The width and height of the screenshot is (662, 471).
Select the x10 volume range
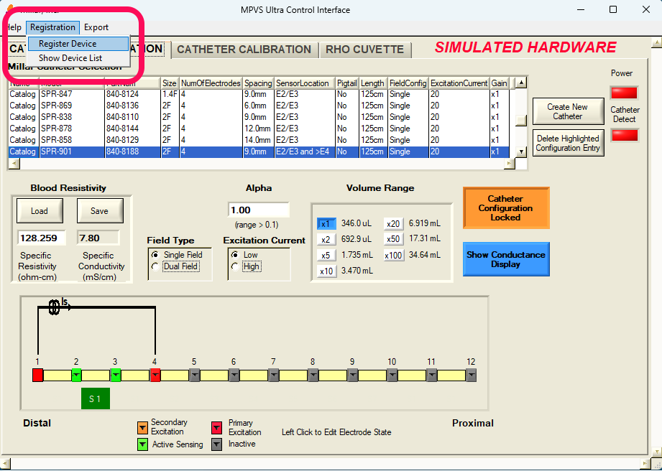326,271
